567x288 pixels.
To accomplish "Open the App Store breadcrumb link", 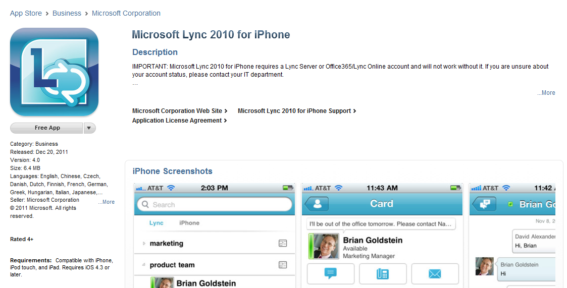I will (26, 14).
